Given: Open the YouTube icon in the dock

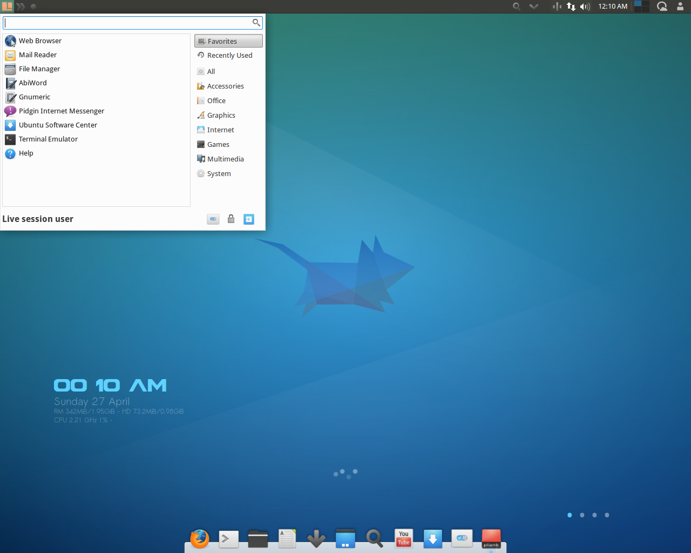Looking at the screenshot, I should [x=404, y=538].
